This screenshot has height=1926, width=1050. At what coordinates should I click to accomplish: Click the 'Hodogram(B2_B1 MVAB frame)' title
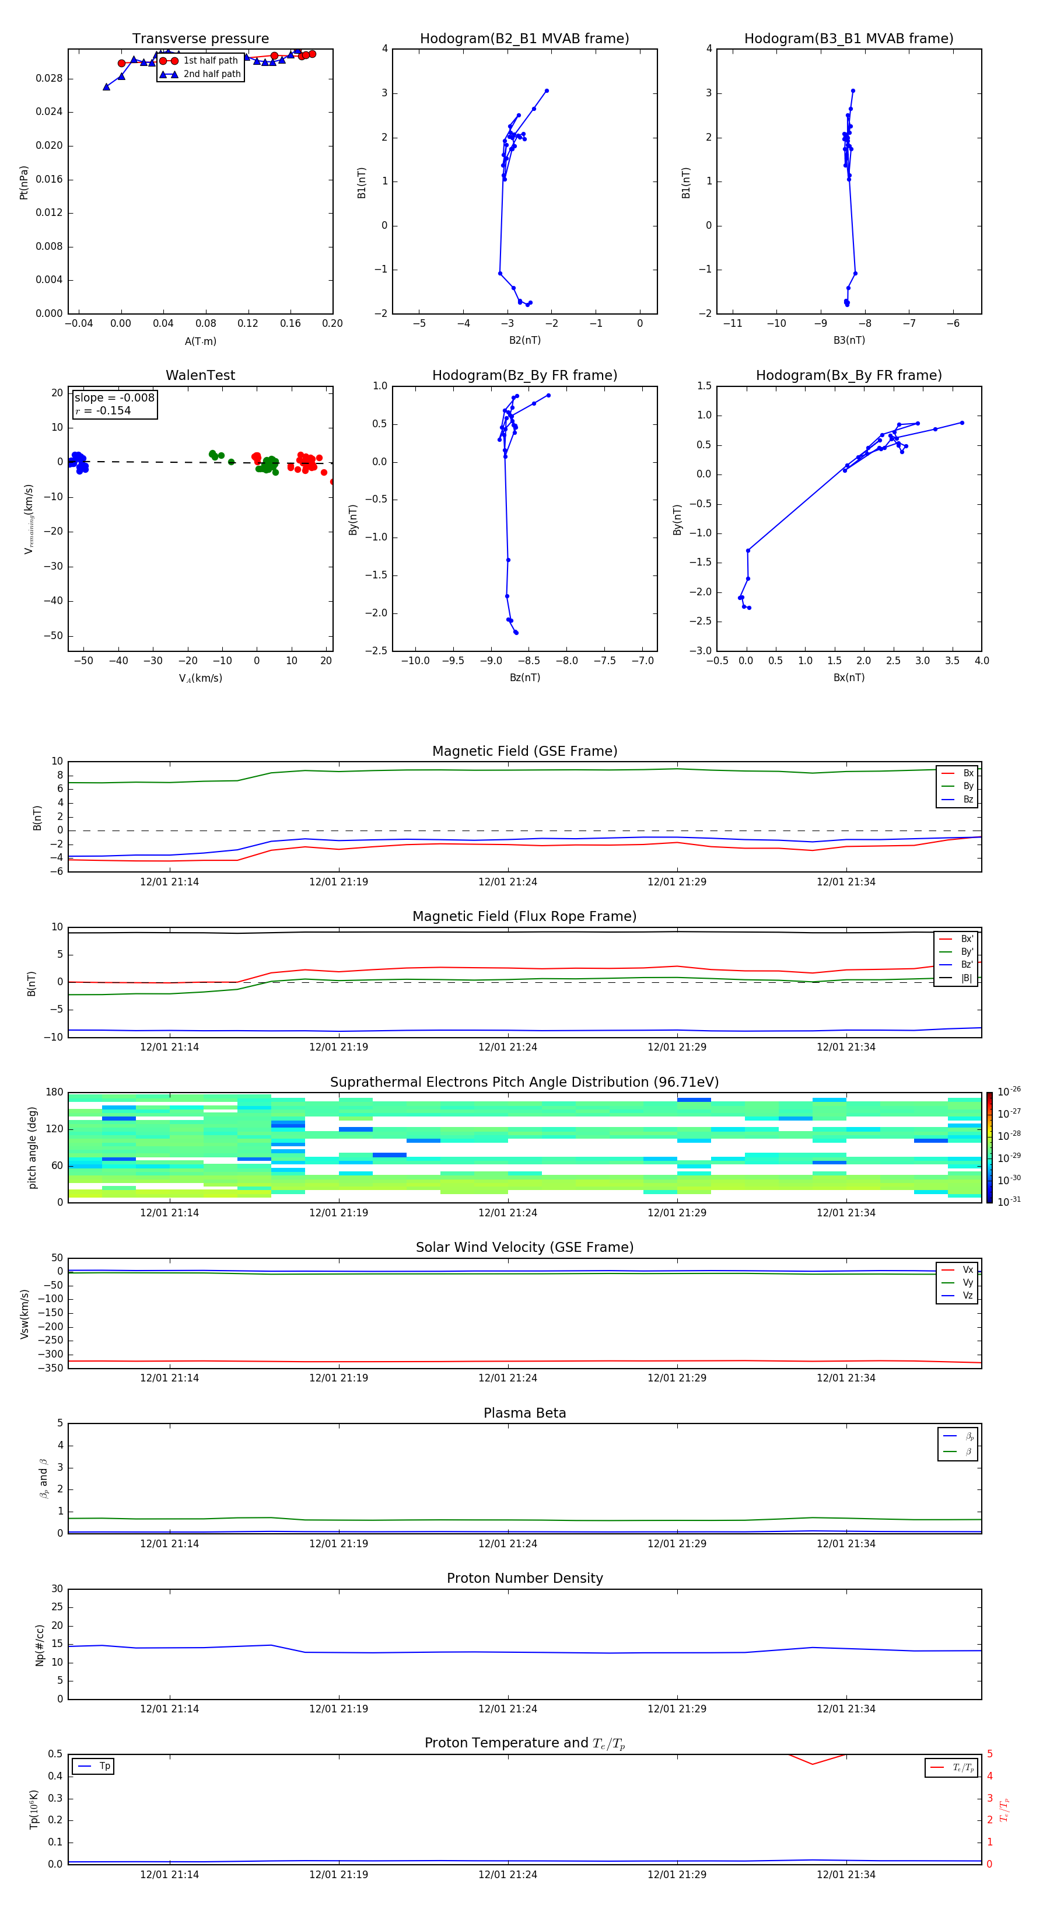pos(524,38)
